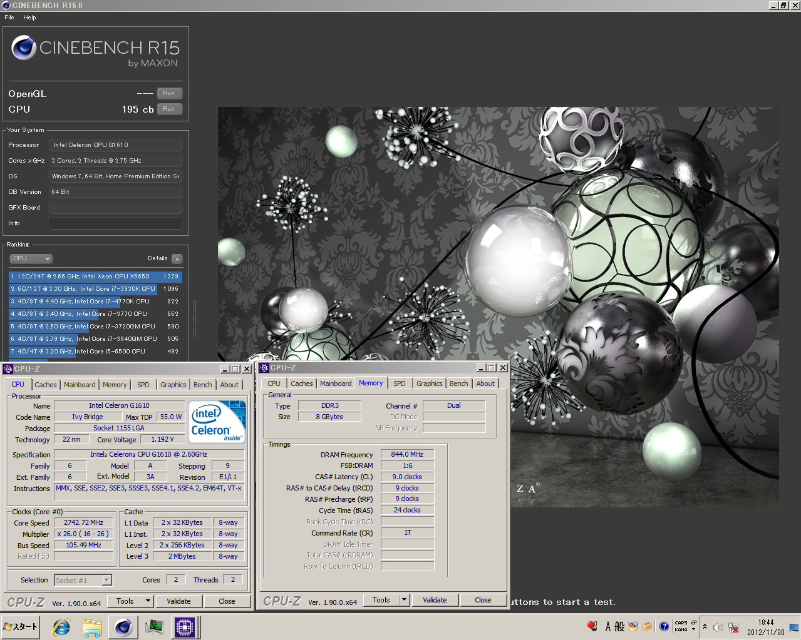Run the OpenGL benchmark
The height and width of the screenshot is (640, 801).
pos(169,93)
